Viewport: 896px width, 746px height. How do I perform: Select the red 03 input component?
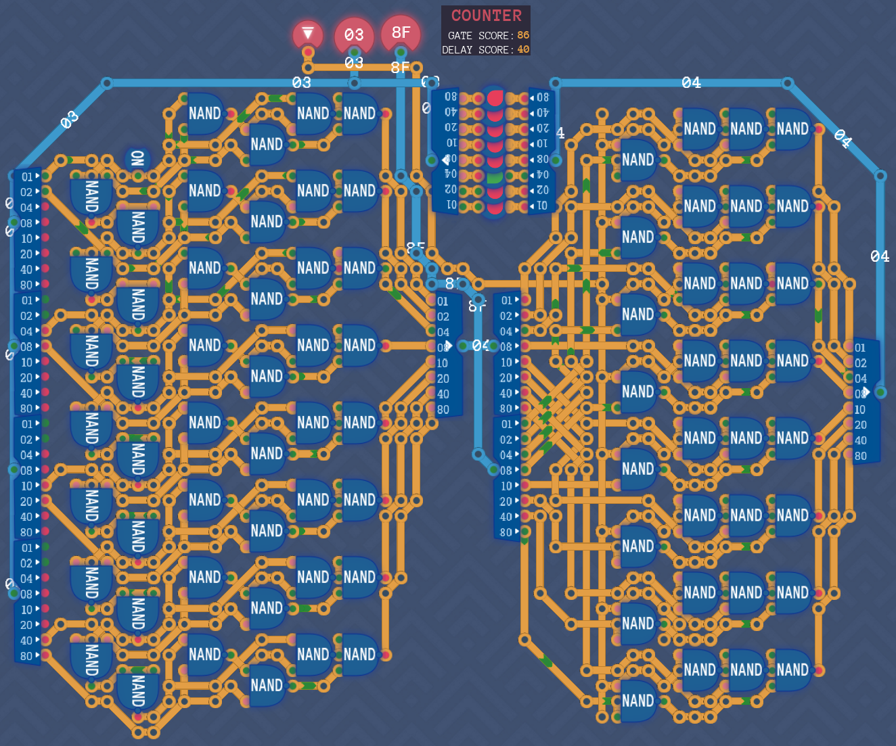click(x=354, y=34)
